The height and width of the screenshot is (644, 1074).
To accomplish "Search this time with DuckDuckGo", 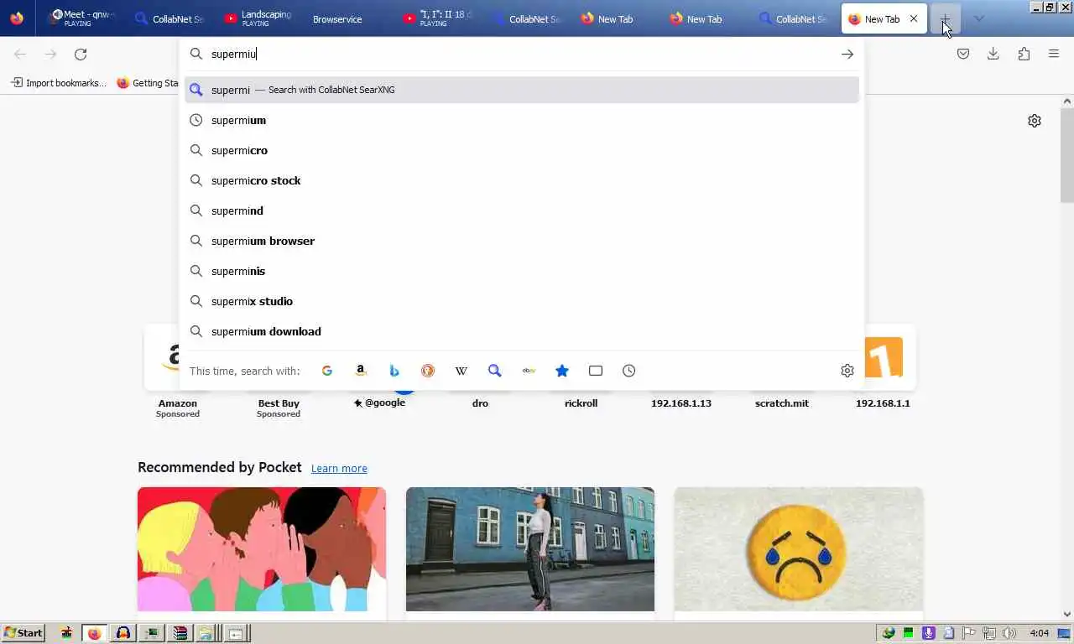I will tap(428, 371).
